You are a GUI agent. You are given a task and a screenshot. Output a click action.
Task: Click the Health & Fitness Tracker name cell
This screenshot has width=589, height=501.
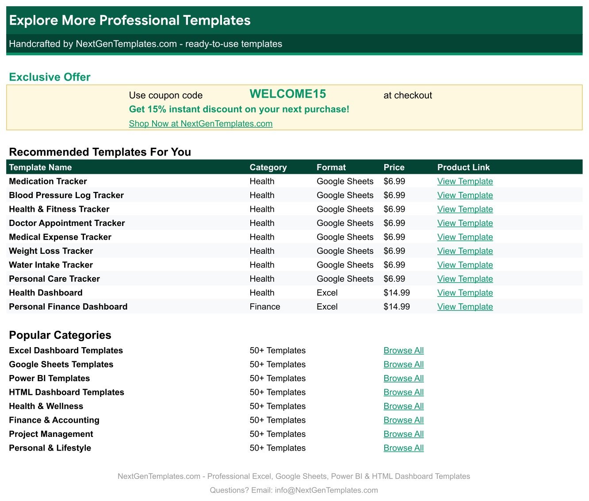point(59,209)
